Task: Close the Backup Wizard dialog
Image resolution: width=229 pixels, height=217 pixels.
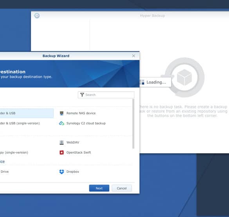Action: click(x=133, y=56)
